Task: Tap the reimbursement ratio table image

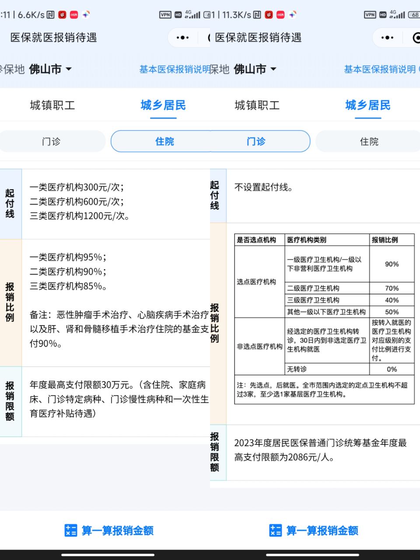Action: click(324, 318)
